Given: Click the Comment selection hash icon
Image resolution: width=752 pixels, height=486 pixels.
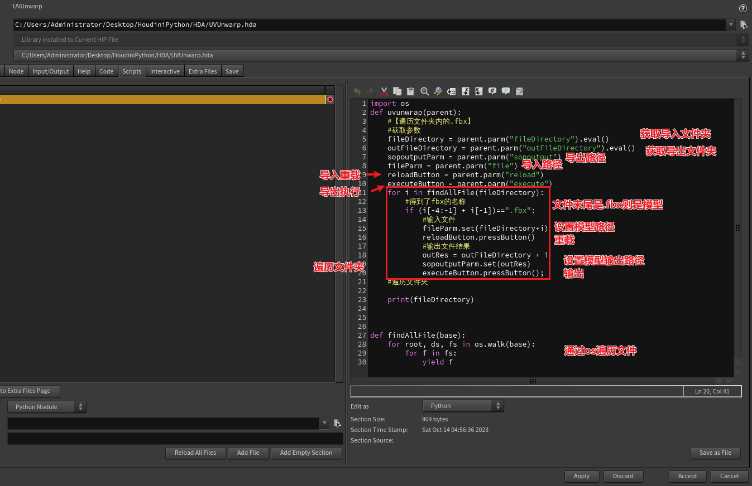Looking at the screenshot, I should (492, 91).
